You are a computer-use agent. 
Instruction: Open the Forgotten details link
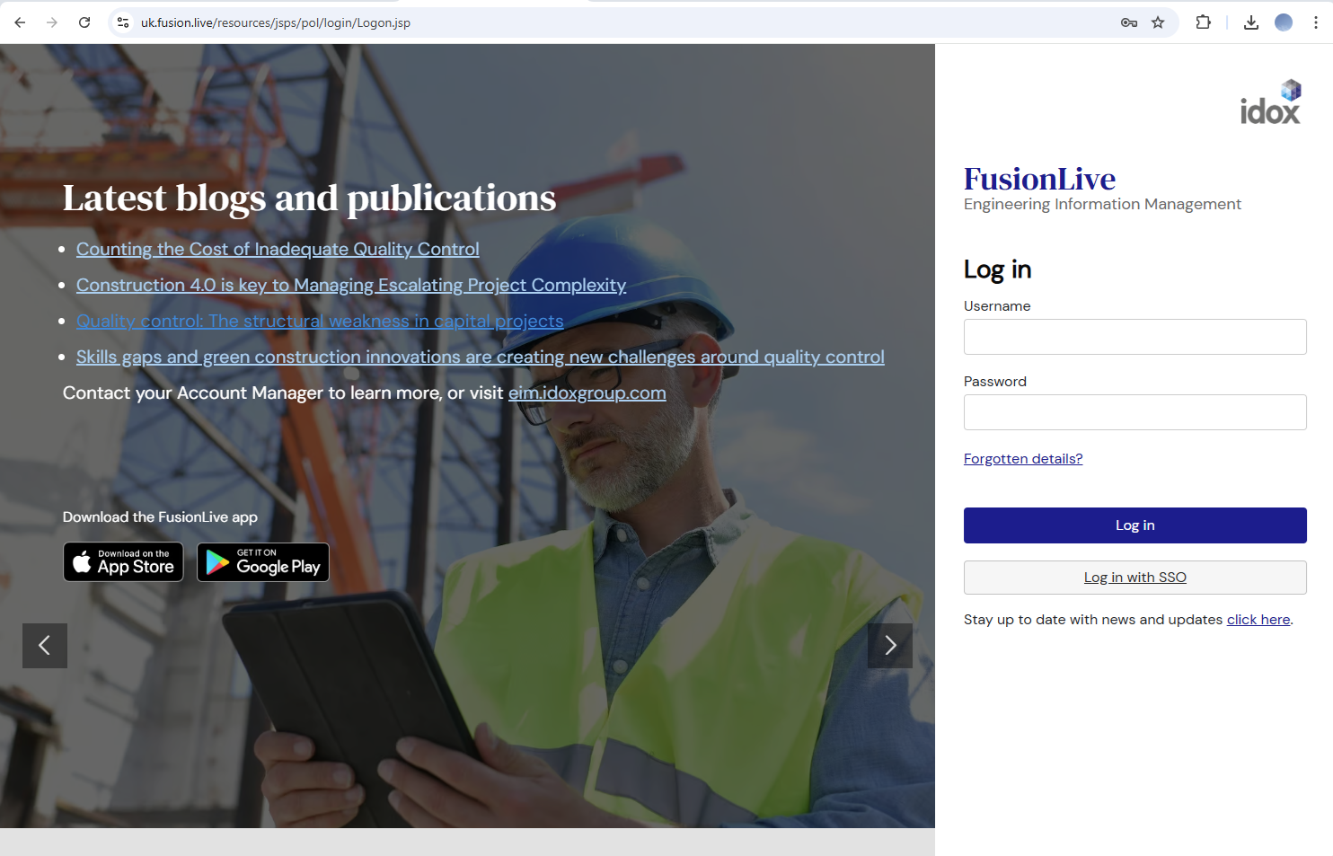point(1022,458)
